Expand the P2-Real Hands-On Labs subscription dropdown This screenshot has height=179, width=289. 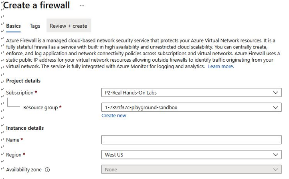pyautogui.click(x=191, y=93)
